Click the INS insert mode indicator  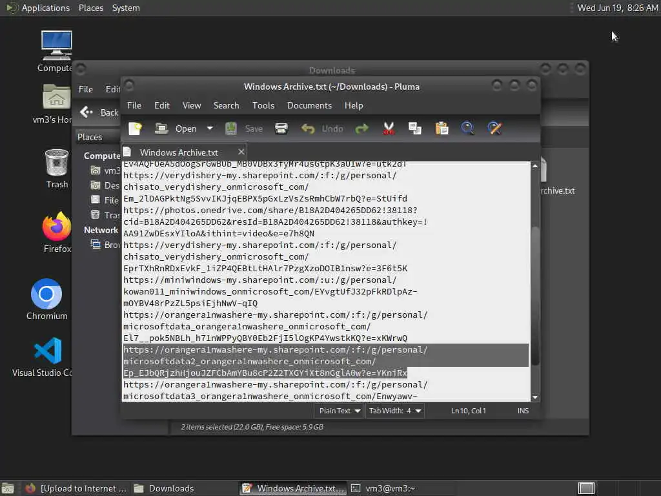click(x=523, y=411)
